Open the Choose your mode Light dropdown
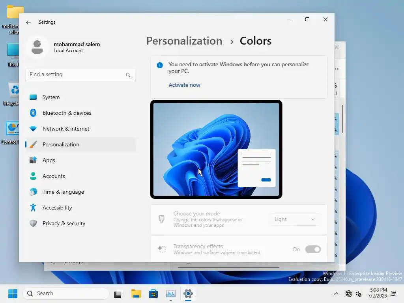The image size is (404, 303). point(295,219)
